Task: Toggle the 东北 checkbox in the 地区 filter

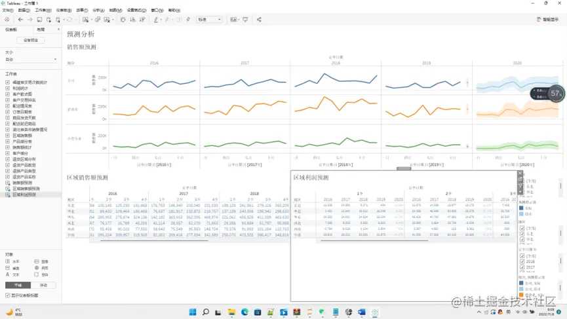Action: click(522, 234)
